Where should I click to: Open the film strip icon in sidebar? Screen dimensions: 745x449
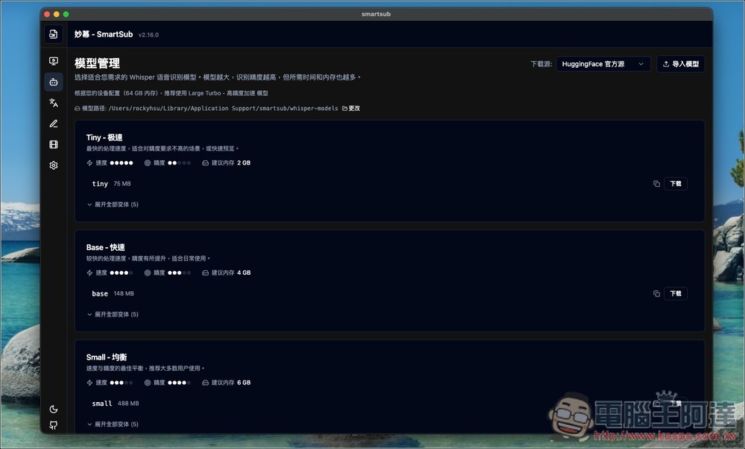pos(53,144)
